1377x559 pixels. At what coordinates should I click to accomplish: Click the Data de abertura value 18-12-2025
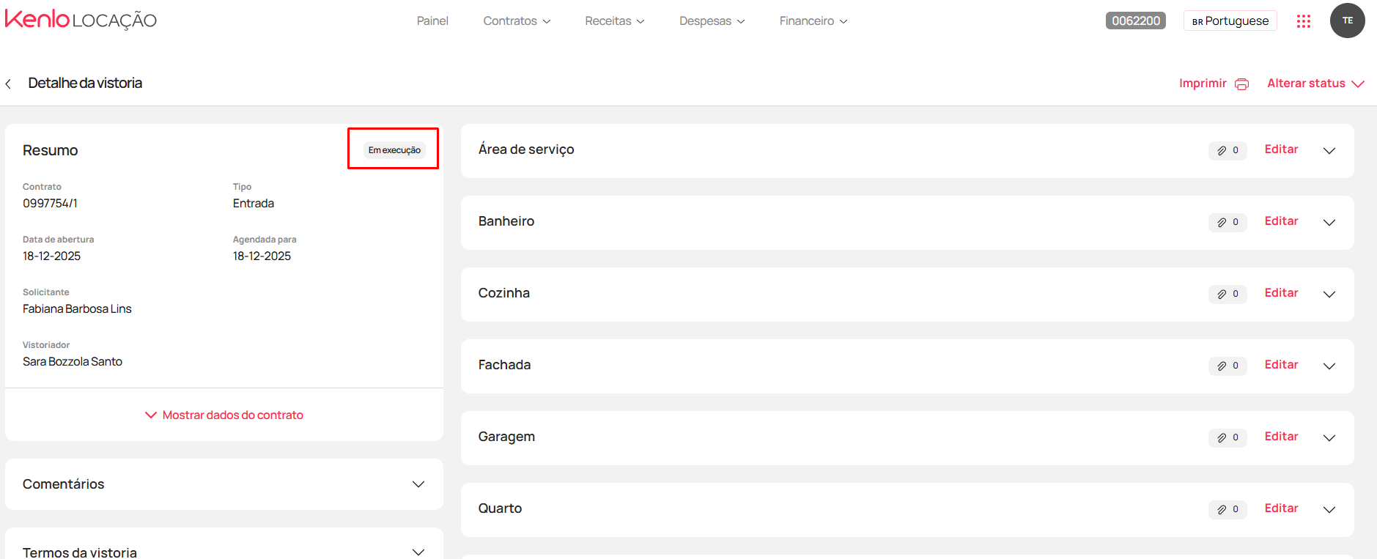click(51, 256)
